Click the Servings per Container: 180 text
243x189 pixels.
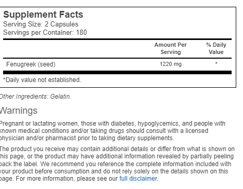[45, 33]
